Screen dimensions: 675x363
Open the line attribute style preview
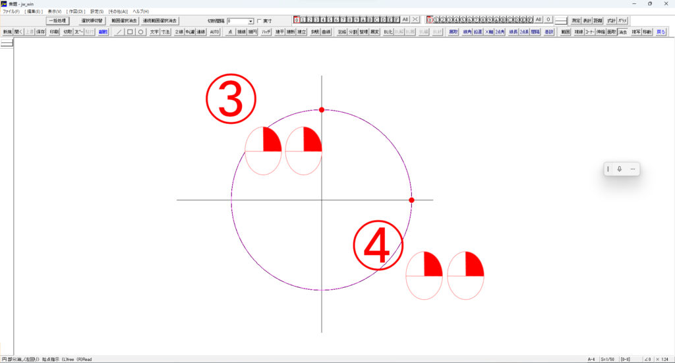coord(561,21)
